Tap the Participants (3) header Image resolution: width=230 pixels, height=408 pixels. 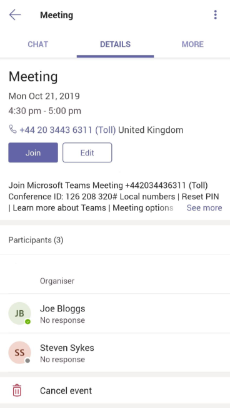tap(115, 240)
